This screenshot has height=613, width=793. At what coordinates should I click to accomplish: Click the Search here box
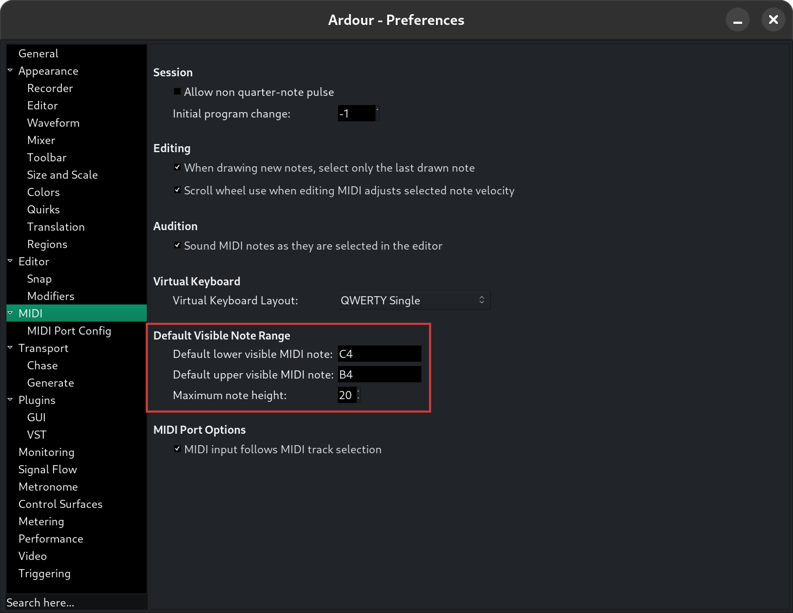coord(76,602)
